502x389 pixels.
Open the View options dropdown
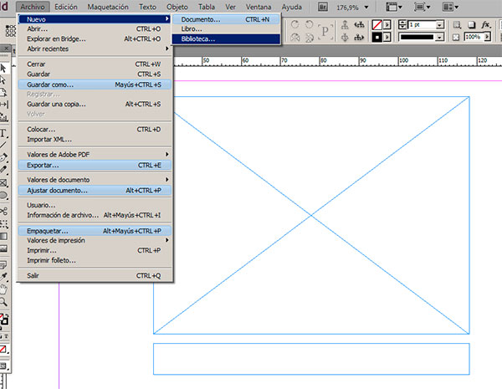(393, 7)
